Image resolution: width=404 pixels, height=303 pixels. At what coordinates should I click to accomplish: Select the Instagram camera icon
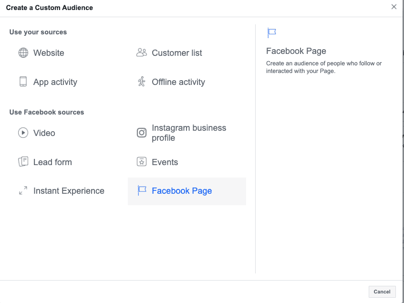(x=141, y=133)
